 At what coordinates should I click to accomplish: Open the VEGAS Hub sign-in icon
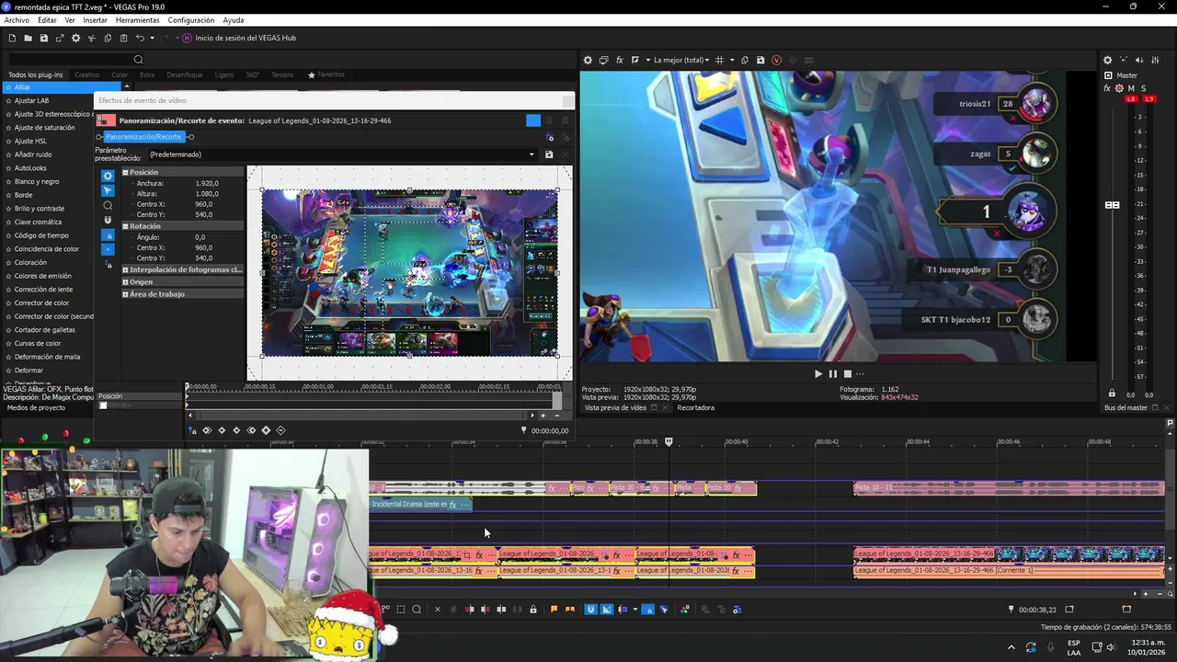(x=187, y=38)
